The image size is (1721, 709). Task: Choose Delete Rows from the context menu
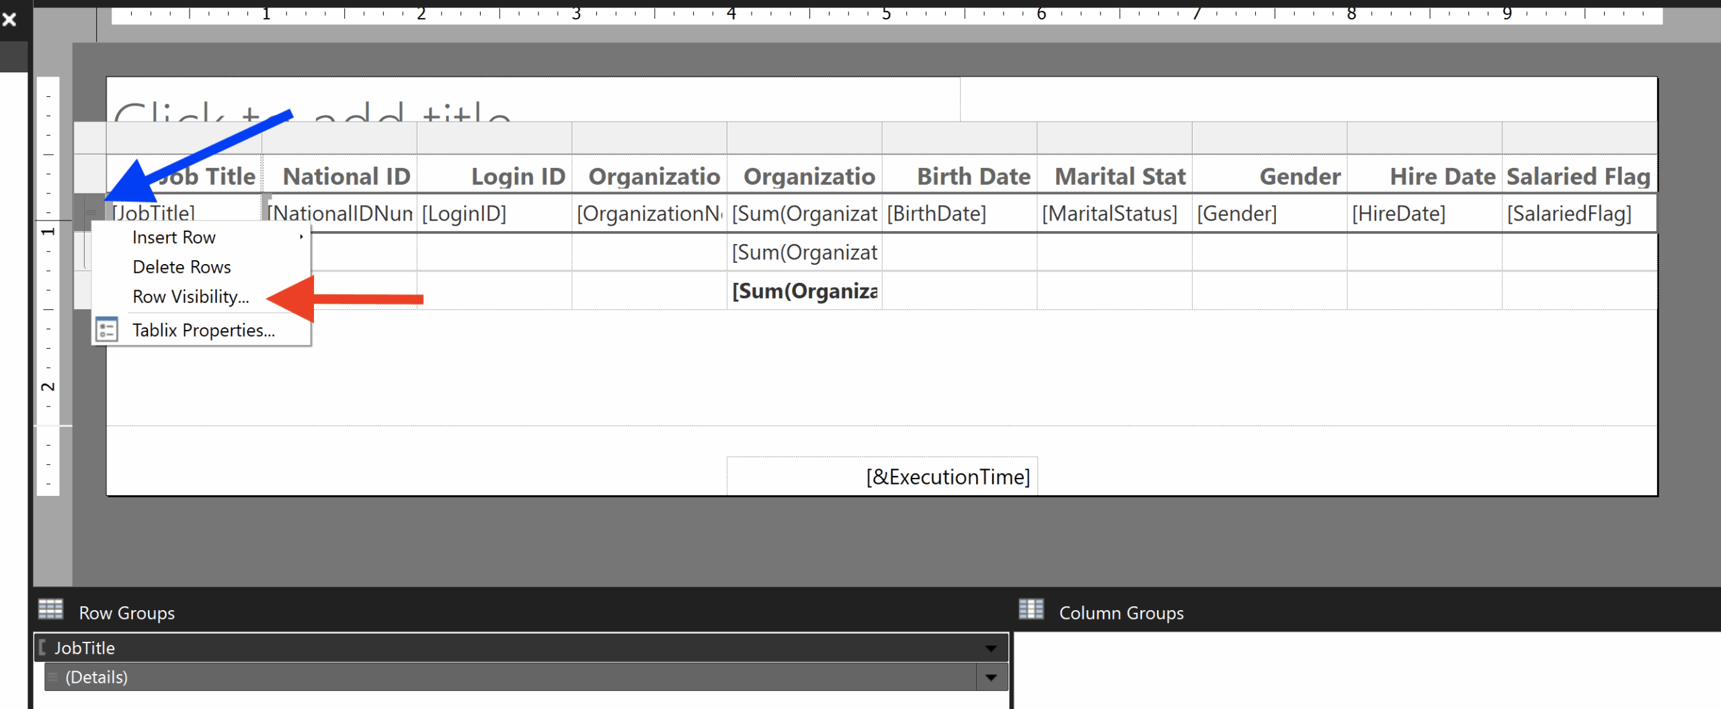click(181, 266)
